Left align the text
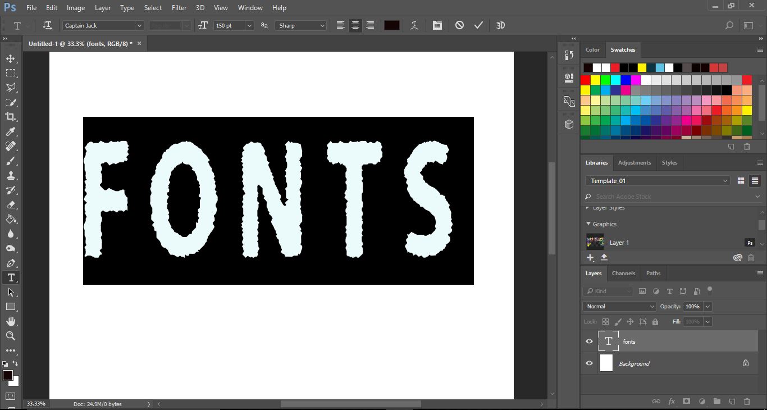767x410 pixels. (340, 25)
